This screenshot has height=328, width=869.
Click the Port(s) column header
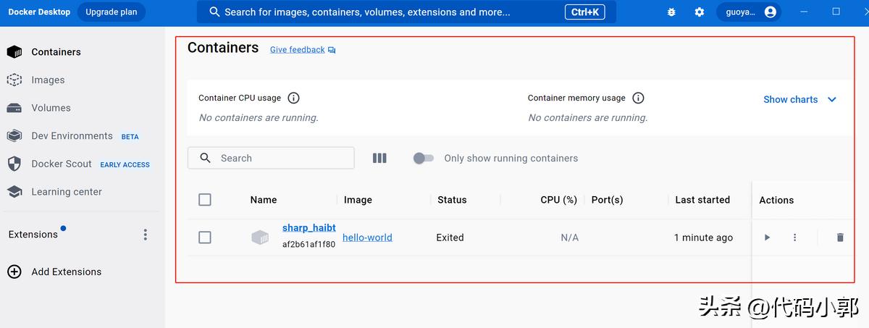tap(607, 200)
